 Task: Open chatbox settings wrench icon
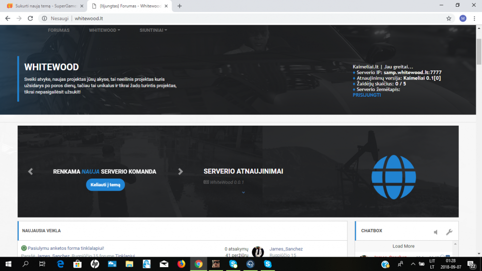pos(449,232)
